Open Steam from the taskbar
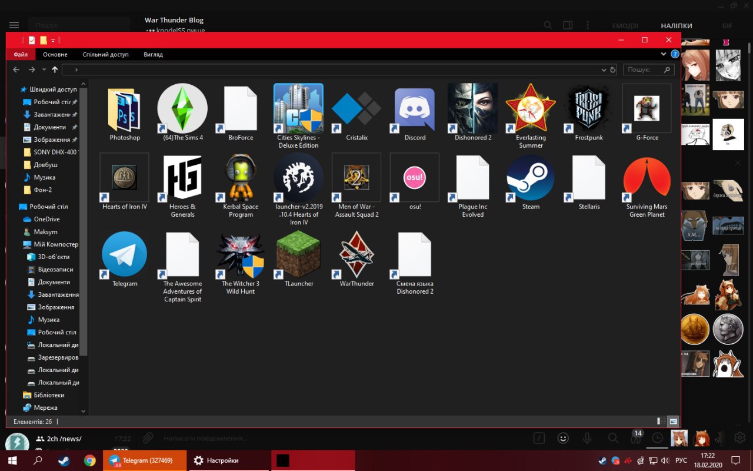Viewport: 753px width, 471px height. pyautogui.click(x=64, y=460)
